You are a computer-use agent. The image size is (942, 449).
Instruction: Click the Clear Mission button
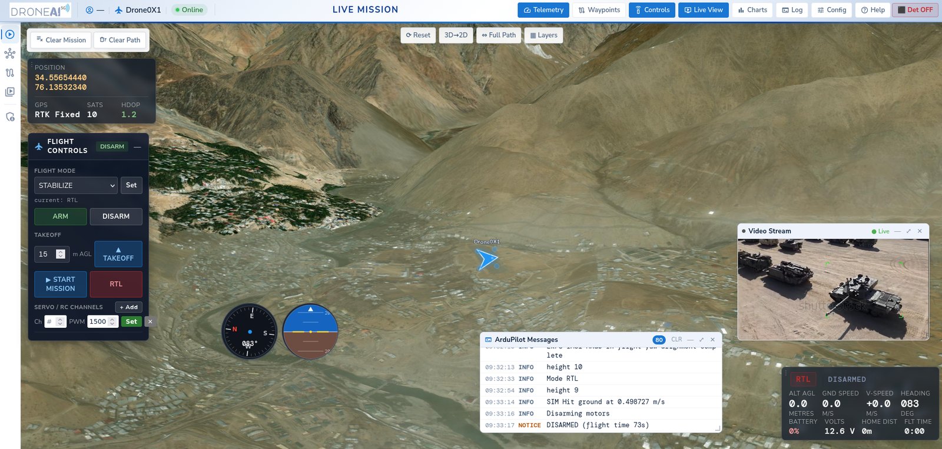(61, 40)
